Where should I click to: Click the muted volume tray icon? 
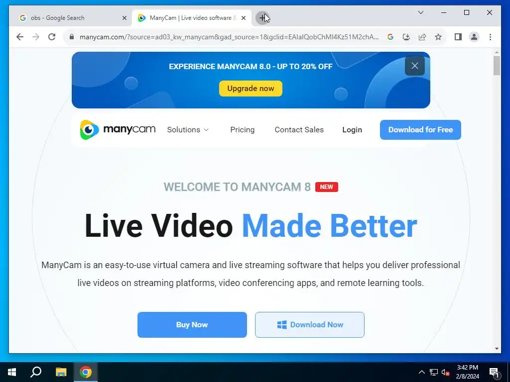point(446,372)
